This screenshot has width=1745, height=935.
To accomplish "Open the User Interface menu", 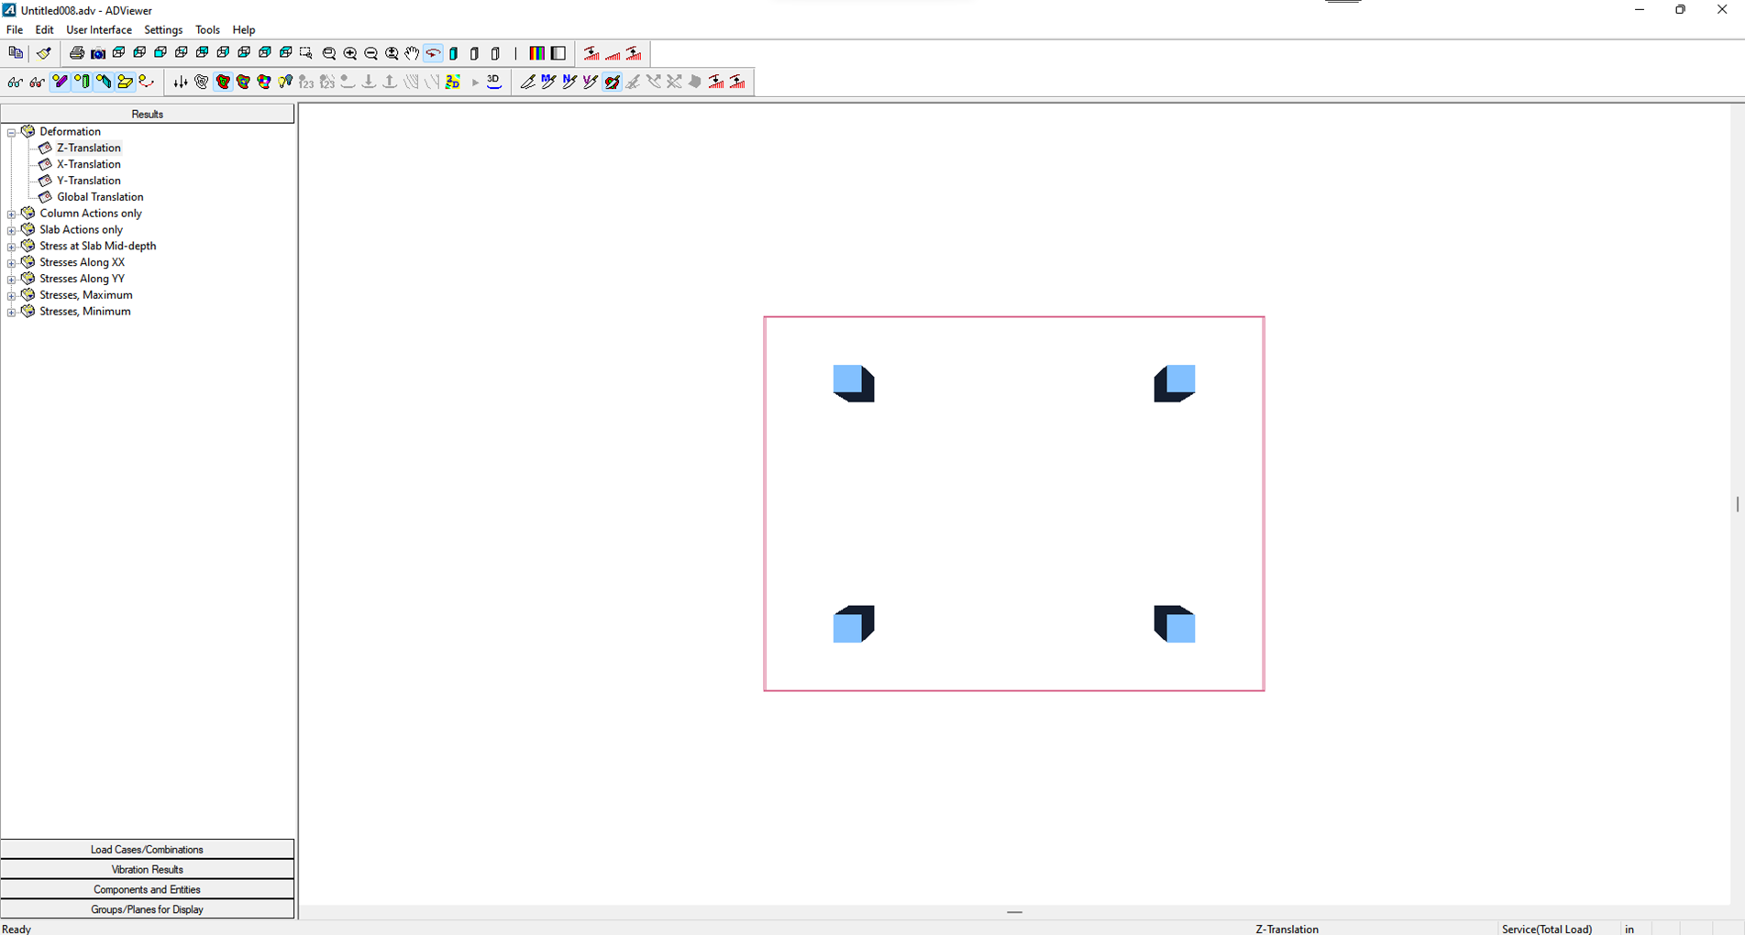I will tap(98, 29).
